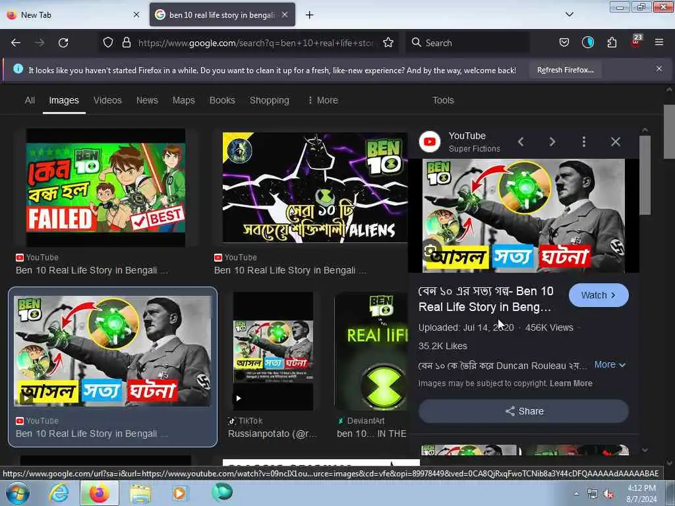Bookmark this page with star icon

[x=388, y=43]
